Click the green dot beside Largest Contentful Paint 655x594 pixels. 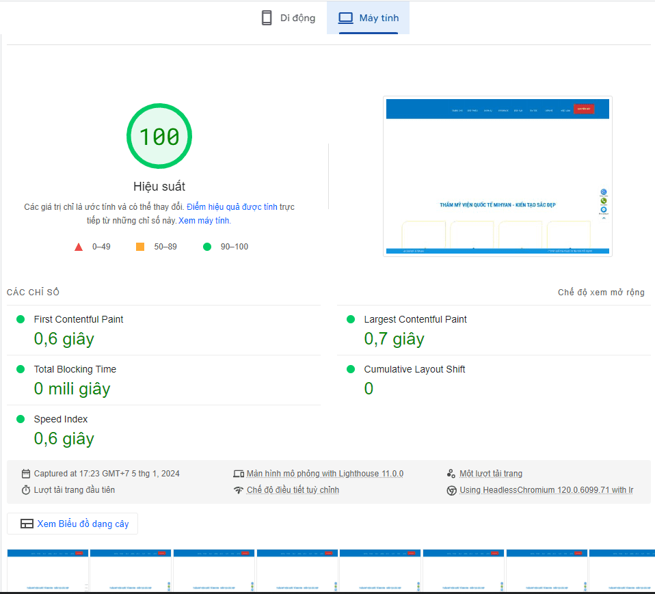click(351, 320)
